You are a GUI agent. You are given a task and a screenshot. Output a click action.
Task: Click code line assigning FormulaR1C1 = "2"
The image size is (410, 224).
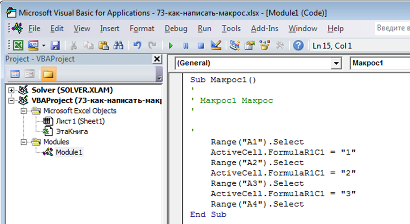point(283,173)
